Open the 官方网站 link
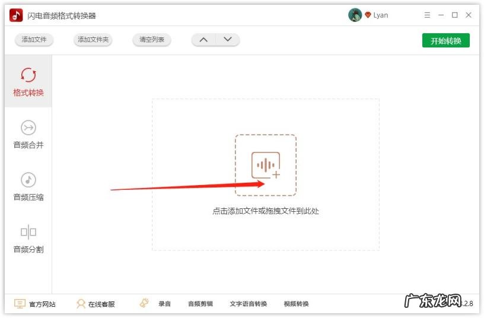The image size is (484, 318). pyautogui.click(x=42, y=304)
